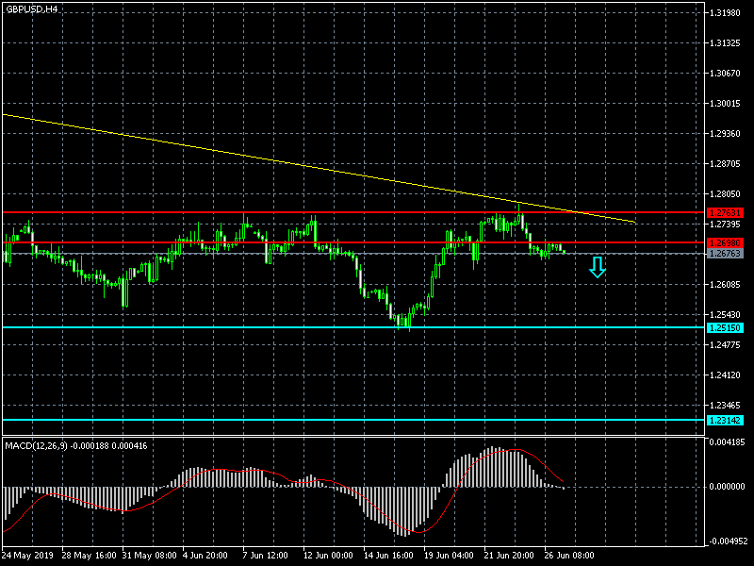Click the 1.27395 price scale value
Screen dimensions: 754x566
pyautogui.click(x=725, y=225)
